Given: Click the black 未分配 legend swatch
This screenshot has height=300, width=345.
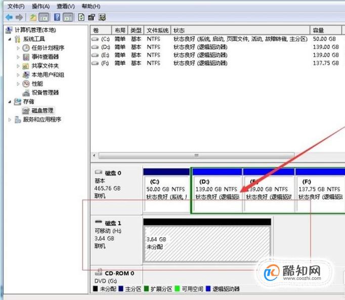Looking at the screenshot, I should tap(95, 288).
